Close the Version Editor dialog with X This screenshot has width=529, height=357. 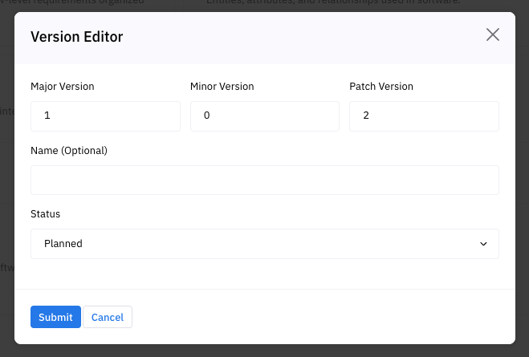(493, 34)
